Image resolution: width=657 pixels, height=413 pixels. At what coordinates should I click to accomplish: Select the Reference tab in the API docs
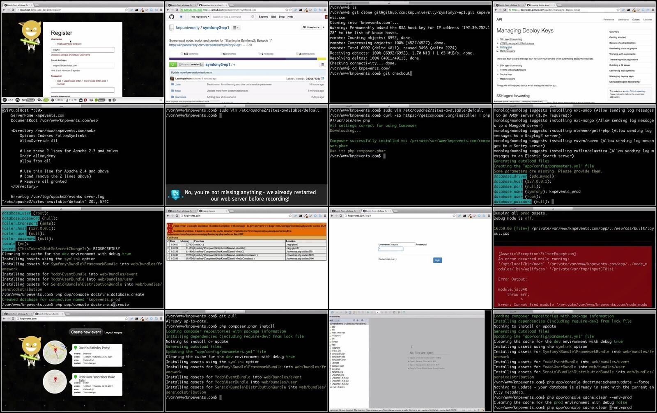[609, 19]
